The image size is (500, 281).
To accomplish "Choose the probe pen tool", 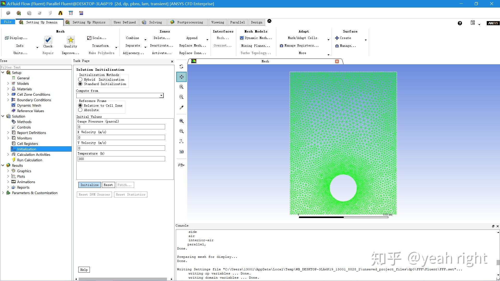I will [182, 107].
